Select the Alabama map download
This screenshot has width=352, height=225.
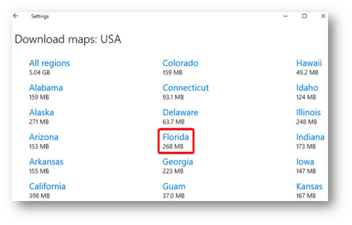click(46, 92)
